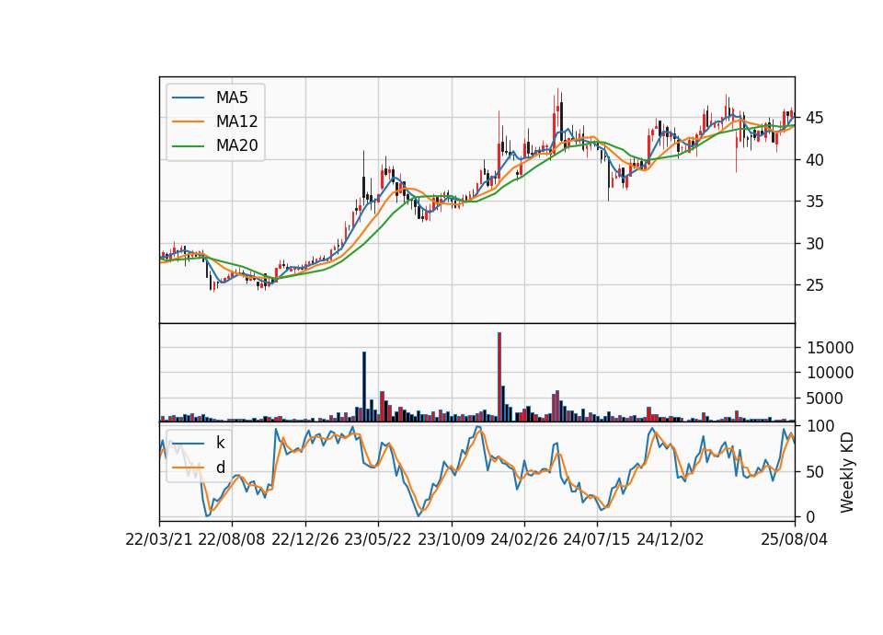
Task: Click the 22/08/08 date label
Action: click(x=232, y=539)
